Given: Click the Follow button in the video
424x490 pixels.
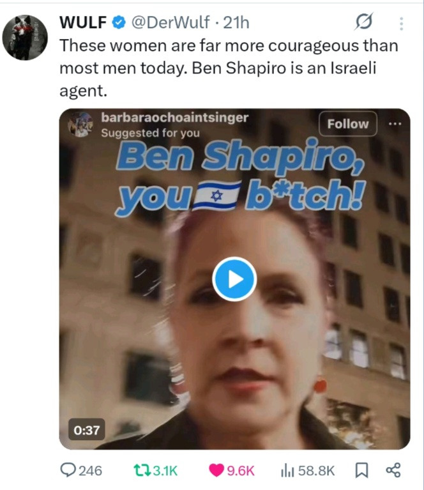Looking at the screenshot, I should coord(348,124).
